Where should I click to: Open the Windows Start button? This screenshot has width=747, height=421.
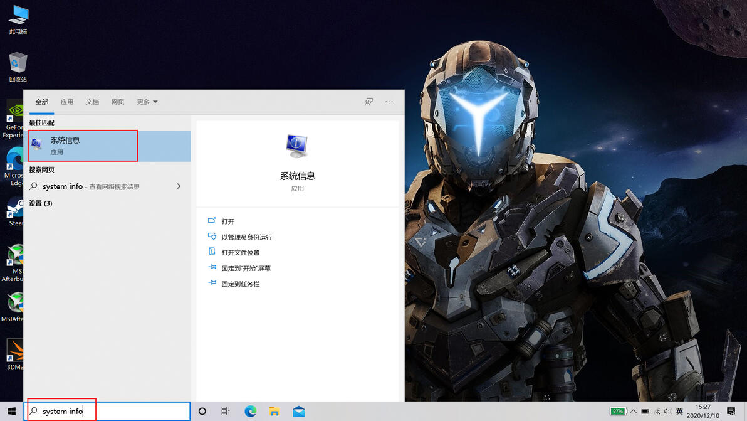tap(11, 411)
